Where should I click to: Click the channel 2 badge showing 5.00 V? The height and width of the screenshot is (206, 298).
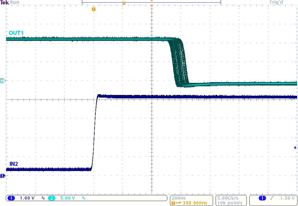coord(52,198)
